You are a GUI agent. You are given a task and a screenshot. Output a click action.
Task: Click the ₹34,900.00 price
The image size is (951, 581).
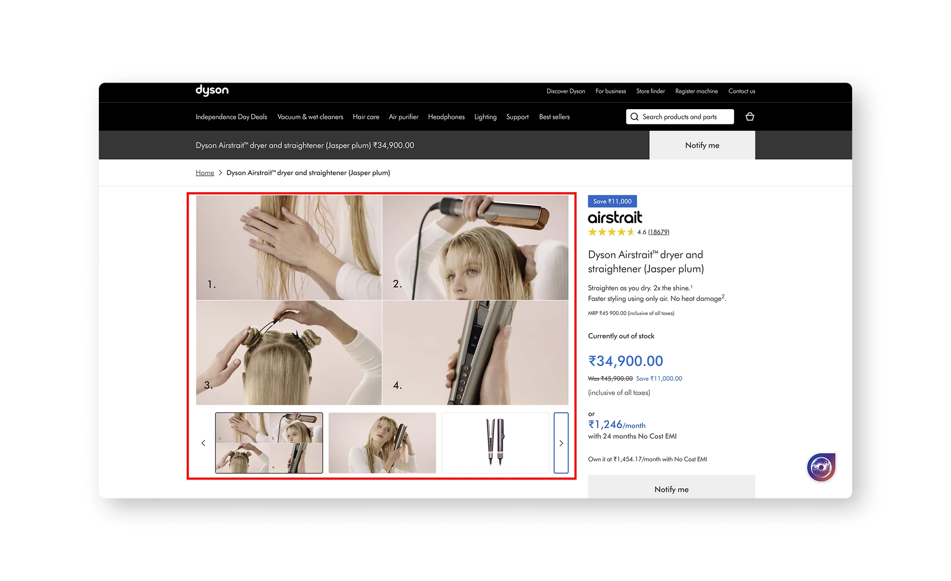(x=625, y=361)
